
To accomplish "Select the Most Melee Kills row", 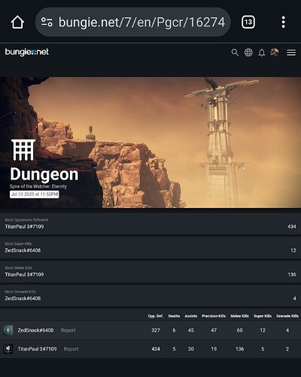I will 150,271.
